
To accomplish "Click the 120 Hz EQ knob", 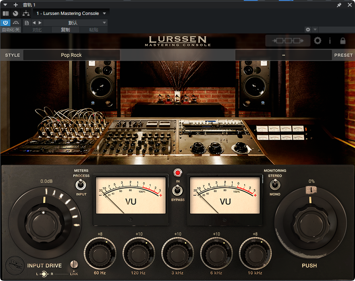I will (139, 254).
